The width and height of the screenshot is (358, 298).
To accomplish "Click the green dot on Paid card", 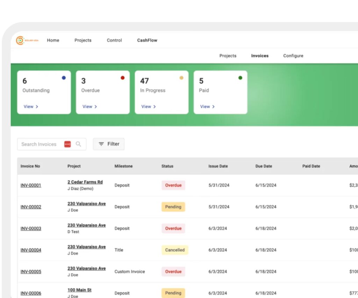I will 240,78.
